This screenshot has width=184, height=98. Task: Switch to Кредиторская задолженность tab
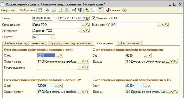(70, 43)
